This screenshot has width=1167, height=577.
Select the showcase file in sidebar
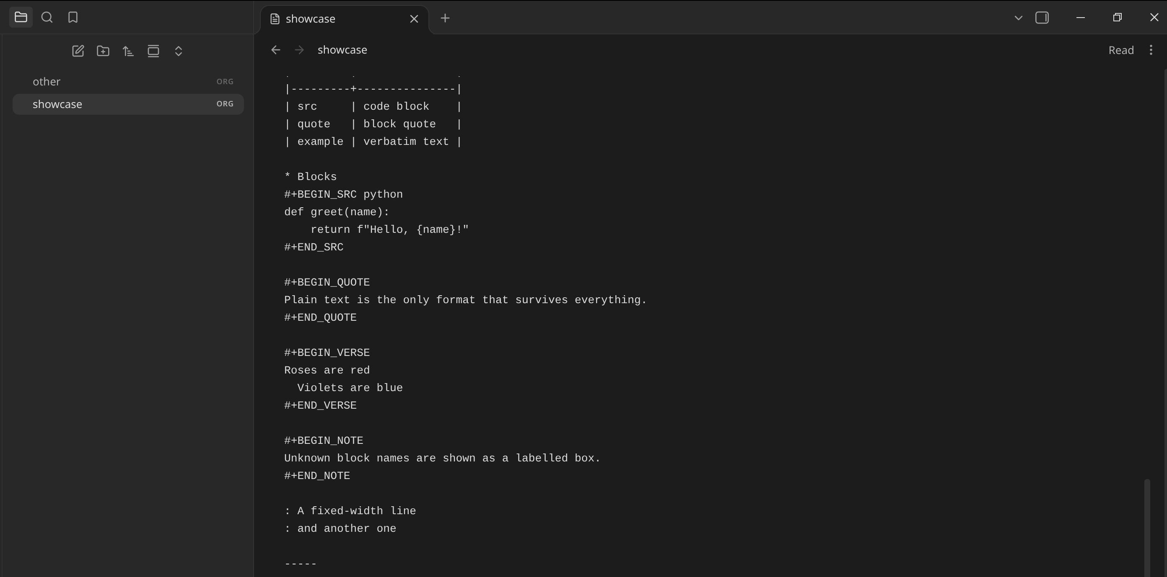click(x=128, y=104)
